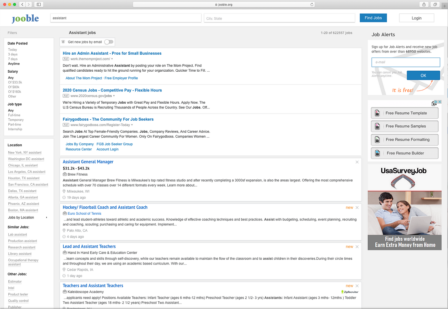Click the ZipRecruiter logo
The image size is (448, 309).
[x=350, y=292]
